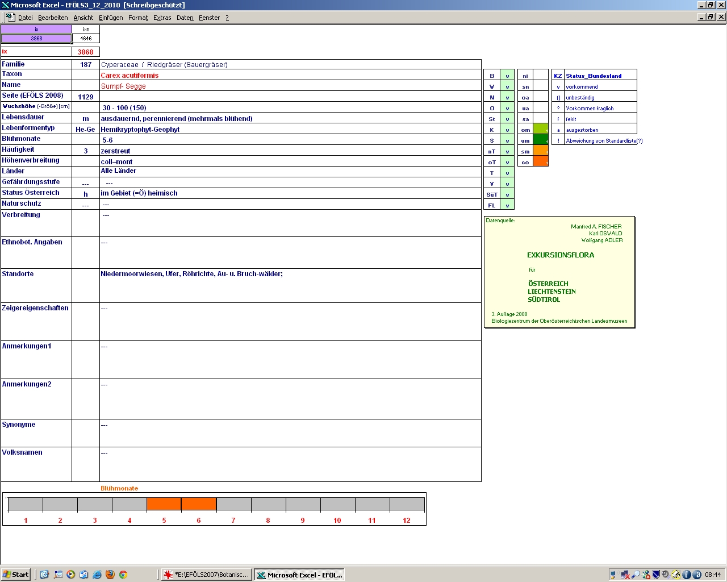Image resolution: width=727 pixels, height=582 pixels.
Task: Click EXKURSIONSFLORA title in Datenquelle box
Action: tap(561, 255)
